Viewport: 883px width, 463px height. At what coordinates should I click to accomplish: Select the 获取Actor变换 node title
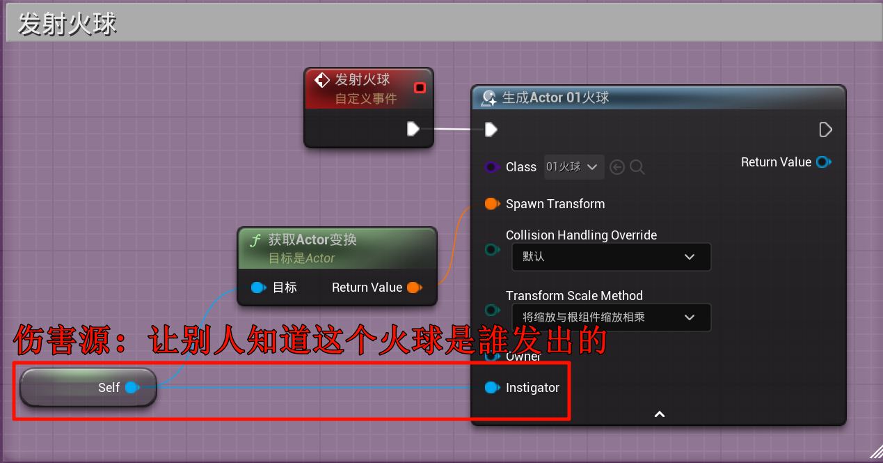pyautogui.click(x=312, y=240)
